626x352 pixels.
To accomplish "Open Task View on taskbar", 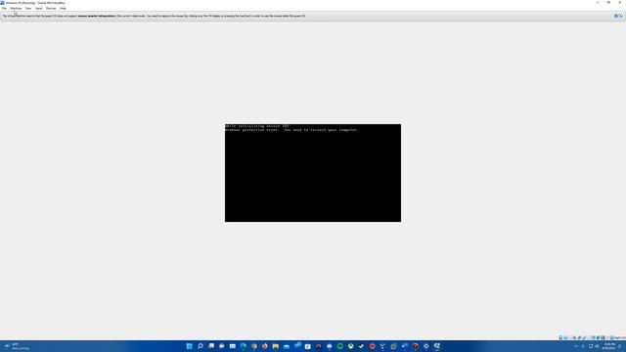I will pos(211,346).
